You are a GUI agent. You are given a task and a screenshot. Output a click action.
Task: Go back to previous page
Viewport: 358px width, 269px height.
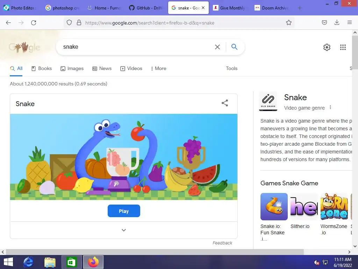8,23
